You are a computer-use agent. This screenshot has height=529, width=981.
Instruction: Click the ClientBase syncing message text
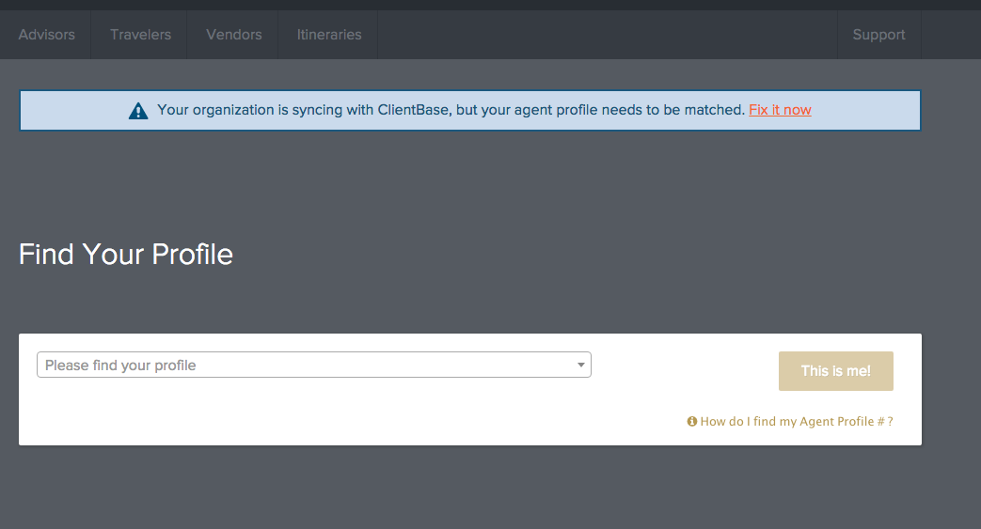[451, 110]
